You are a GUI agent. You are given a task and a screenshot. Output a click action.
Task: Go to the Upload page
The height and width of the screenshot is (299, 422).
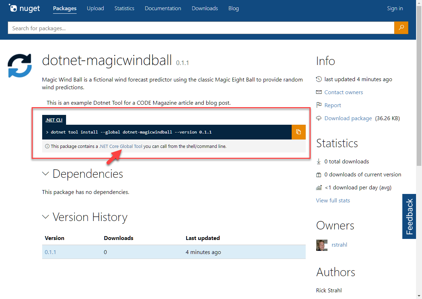point(95,8)
